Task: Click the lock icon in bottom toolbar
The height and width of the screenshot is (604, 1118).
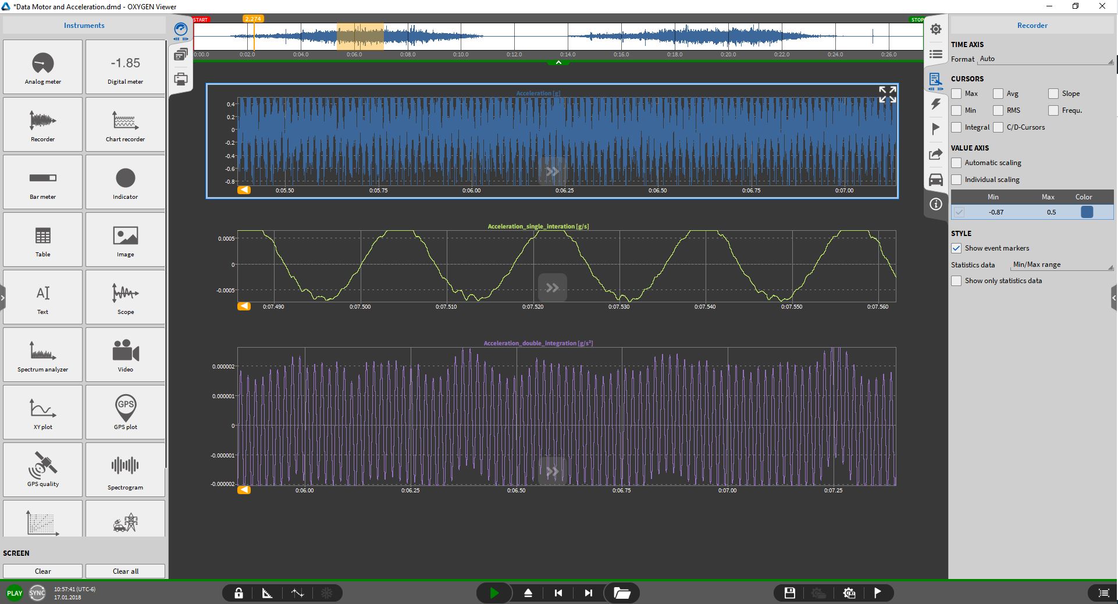Action: (238, 593)
